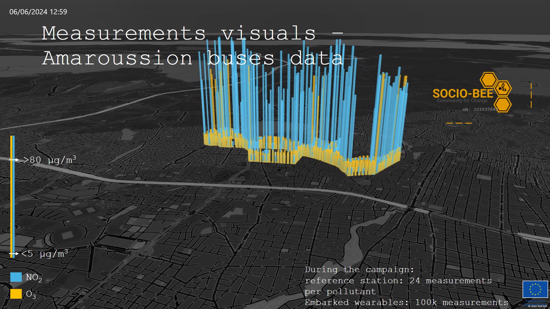
Task: Click the 'reference station: 24 measurements' text
Action: pyautogui.click(x=398, y=281)
